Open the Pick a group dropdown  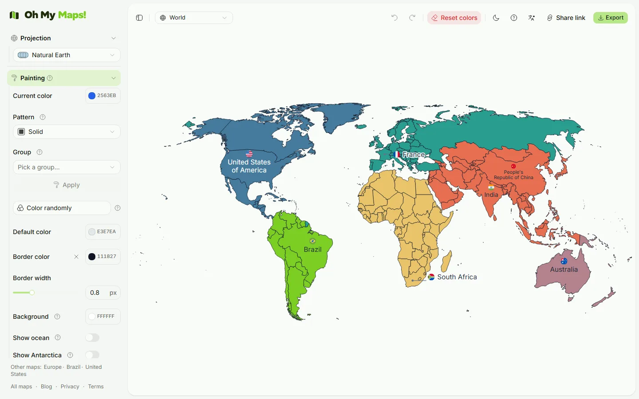click(x=67, y=167)
